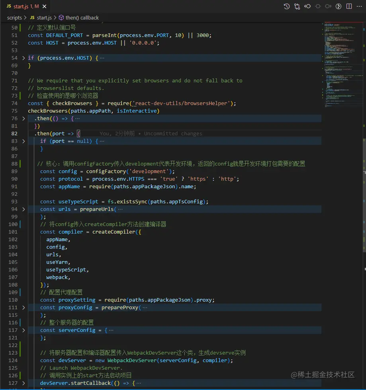Click the protocol variable on line 90

click(71, 179)
